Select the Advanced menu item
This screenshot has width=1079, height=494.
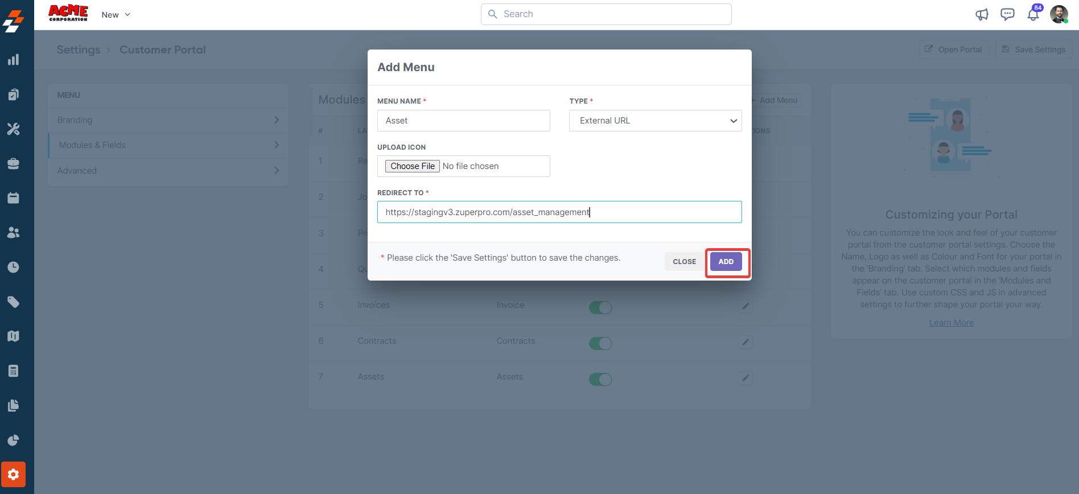168,171
